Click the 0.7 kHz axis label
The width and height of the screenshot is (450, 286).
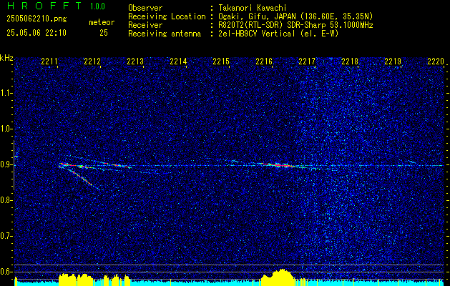tap(6, 236)
